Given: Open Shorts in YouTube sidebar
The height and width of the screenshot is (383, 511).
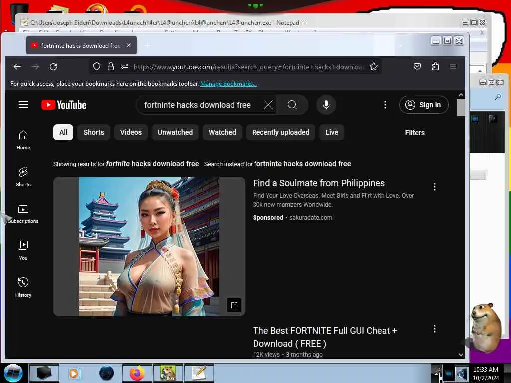Looking at the screenshot, I should (23, 177).
